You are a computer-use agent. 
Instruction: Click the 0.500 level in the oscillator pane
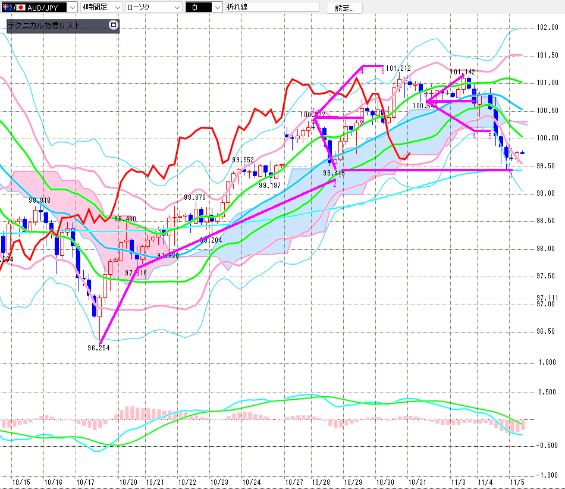547,391
